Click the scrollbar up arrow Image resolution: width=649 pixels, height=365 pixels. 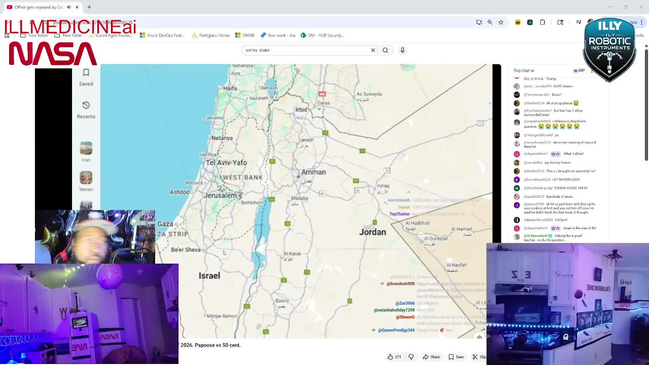pyautogui.click(x=646, y=46)
